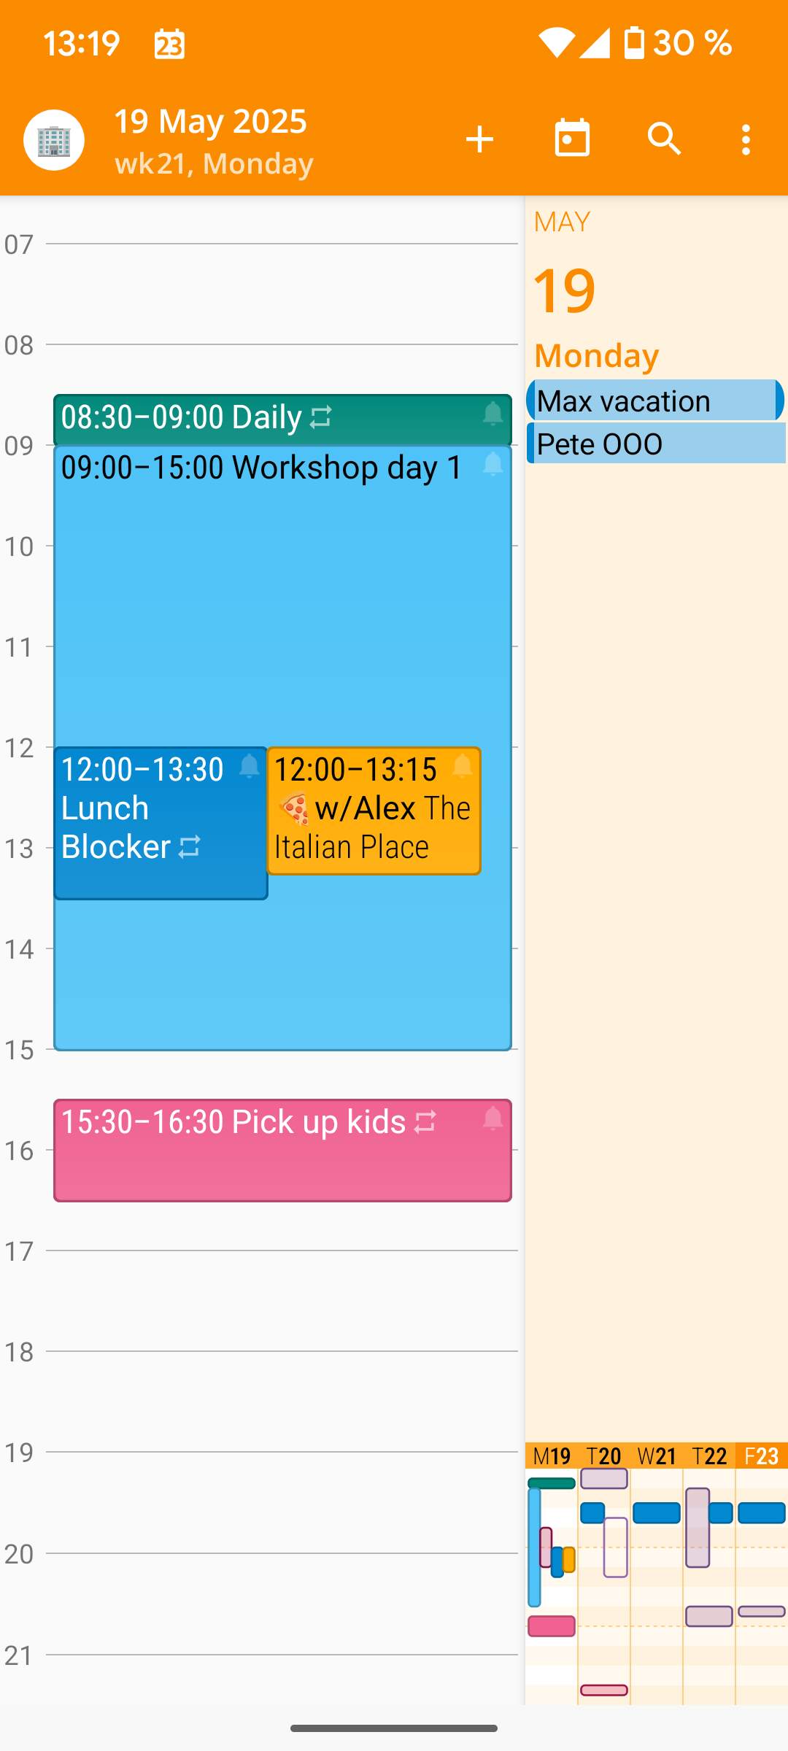Tap the bell on Lunch Blocker event

(250, 766)
